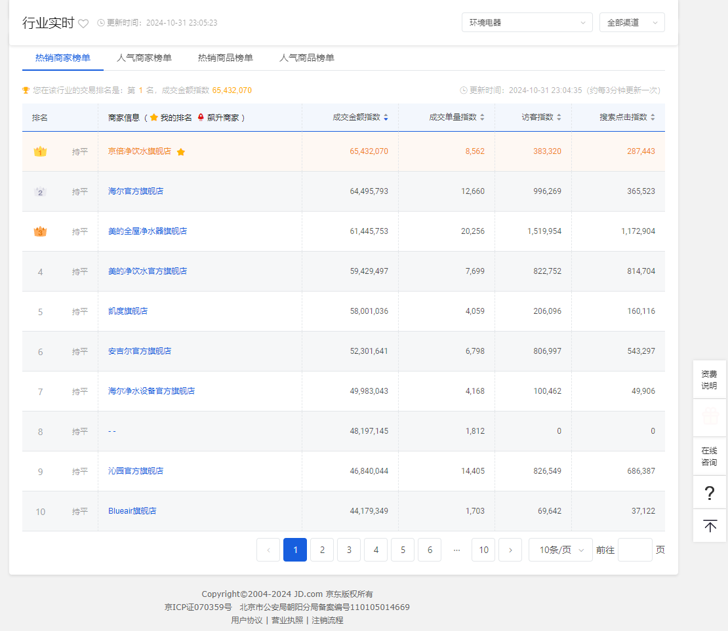Click the 64,495,793 cell for 海尔官方旗舰店
Screen dimensions: 728x631
coord(369,191)
